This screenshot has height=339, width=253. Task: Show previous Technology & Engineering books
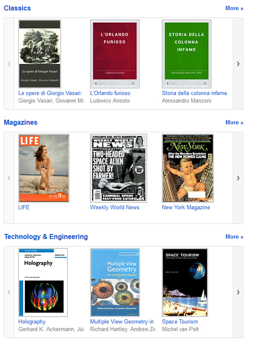pyautogui.click(x=9, y=292)
